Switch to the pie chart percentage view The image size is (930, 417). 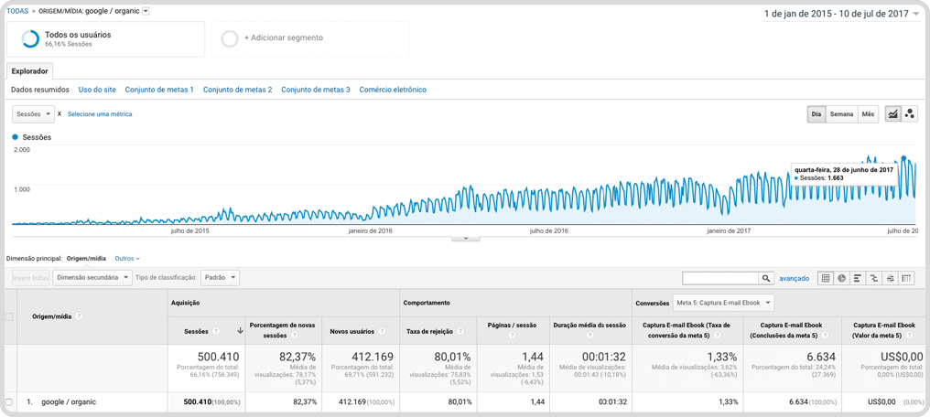click(841, 278)
